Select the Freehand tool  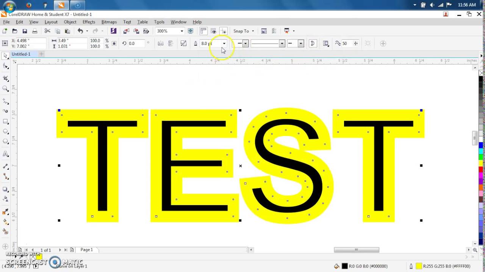[x=5, y=101]
